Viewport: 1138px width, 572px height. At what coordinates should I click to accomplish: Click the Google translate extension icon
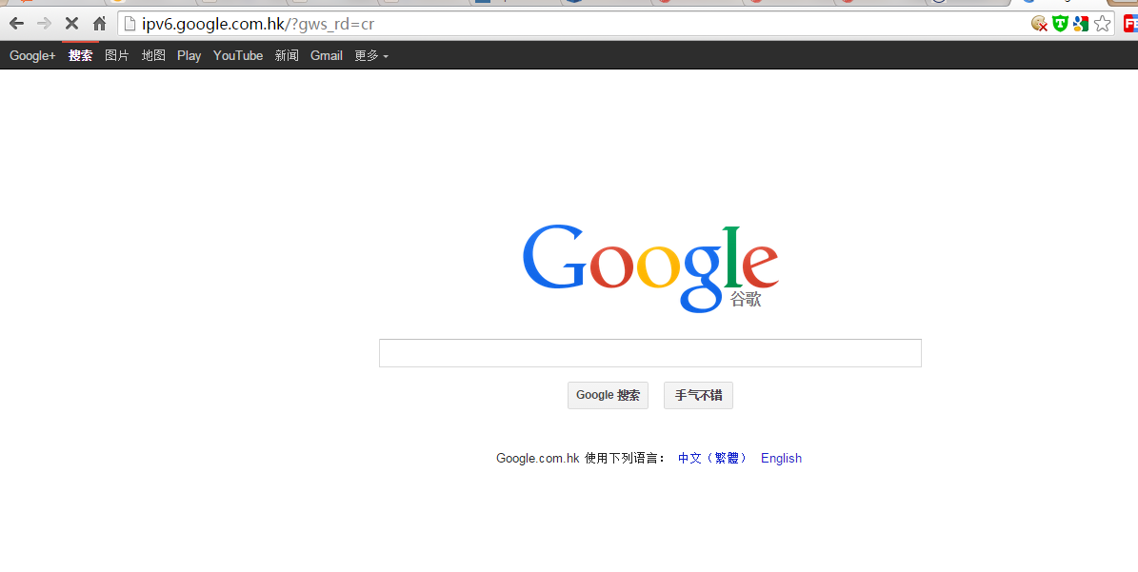tap(1081, 24)
